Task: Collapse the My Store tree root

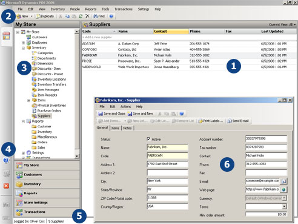Action: point(18,32)
